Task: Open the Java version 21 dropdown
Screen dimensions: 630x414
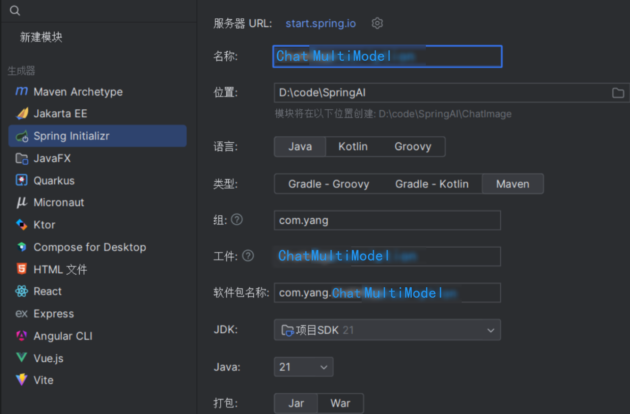Action: point(304,367)
